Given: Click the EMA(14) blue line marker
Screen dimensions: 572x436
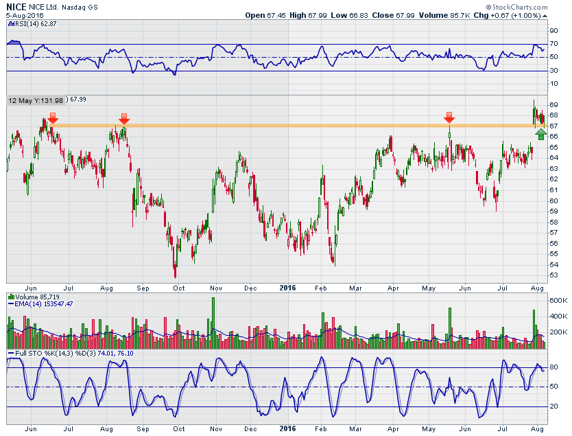Looking at the screenshot, I should pyautogui.click(x=11, y=303).
